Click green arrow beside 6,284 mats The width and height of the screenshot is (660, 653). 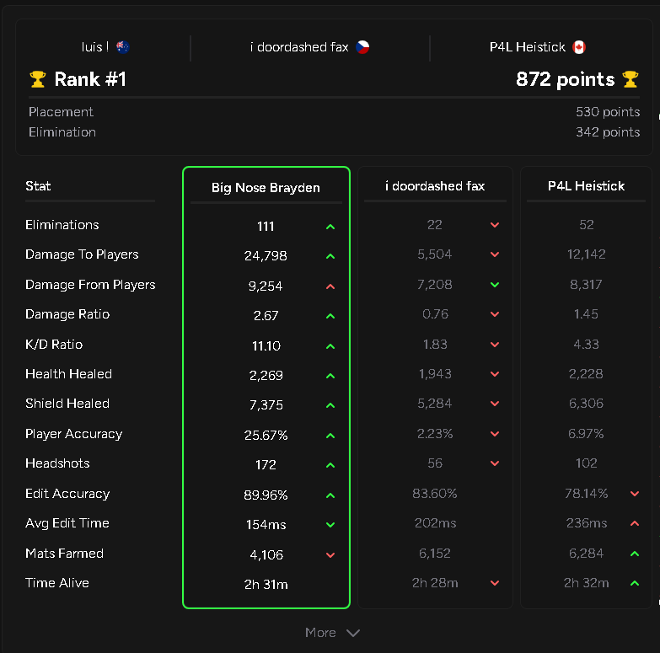pyautogui.click(x=635, y=554)
